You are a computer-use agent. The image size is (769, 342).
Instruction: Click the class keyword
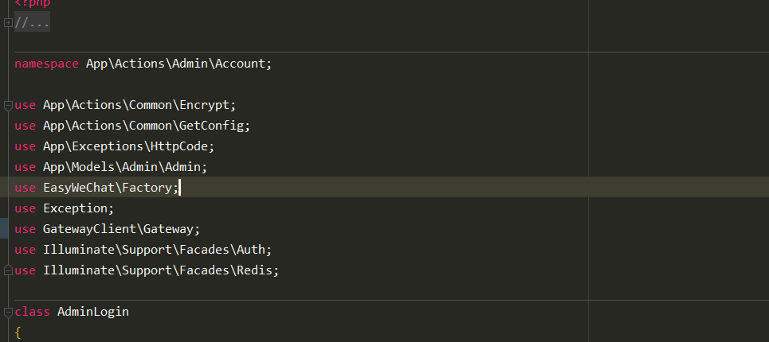click(x=33, y=312)
